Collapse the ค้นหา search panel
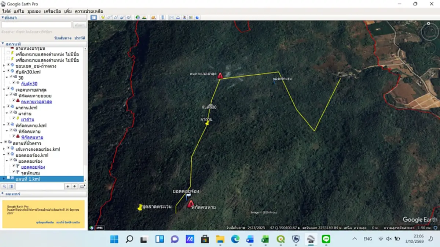 [3, 18]
